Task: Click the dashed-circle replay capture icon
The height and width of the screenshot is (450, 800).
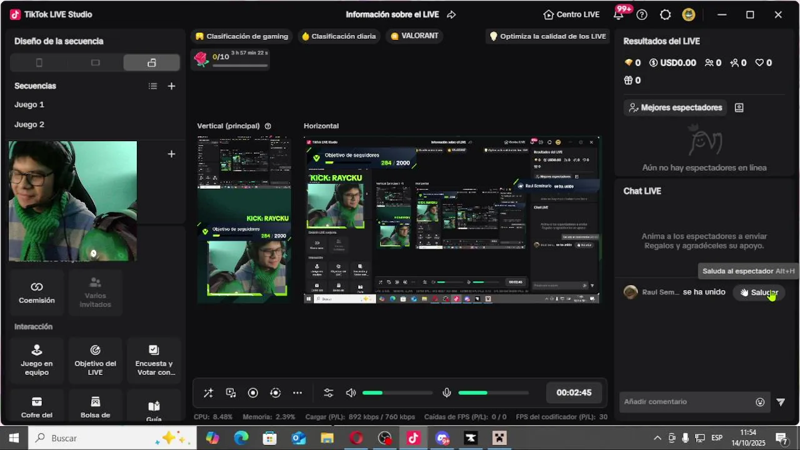Action: pos(275,392)
